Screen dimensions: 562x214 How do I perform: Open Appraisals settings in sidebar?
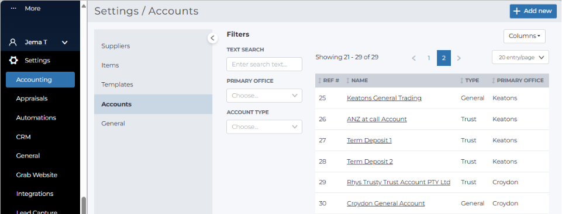[x=32, y=99]
